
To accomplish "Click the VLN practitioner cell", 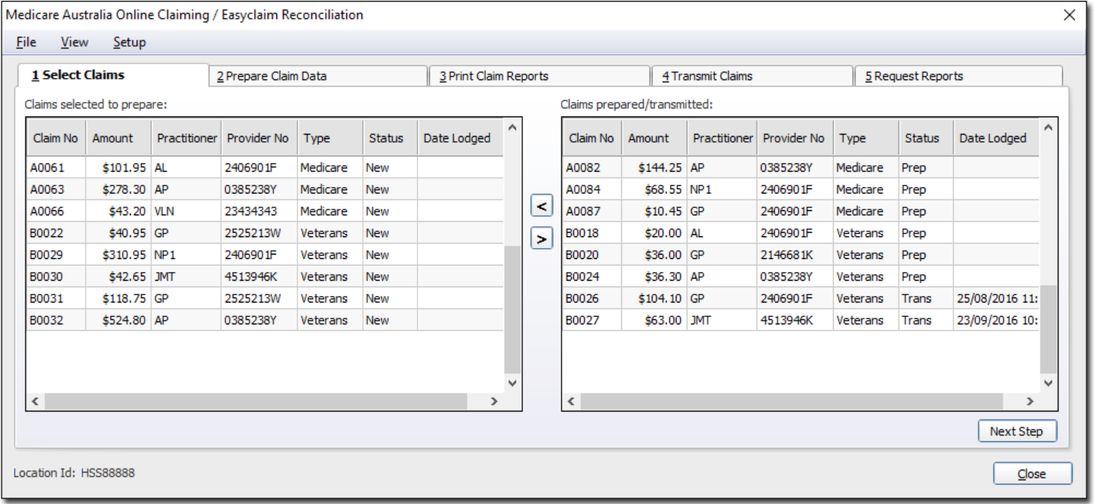I will click(186, 211).
